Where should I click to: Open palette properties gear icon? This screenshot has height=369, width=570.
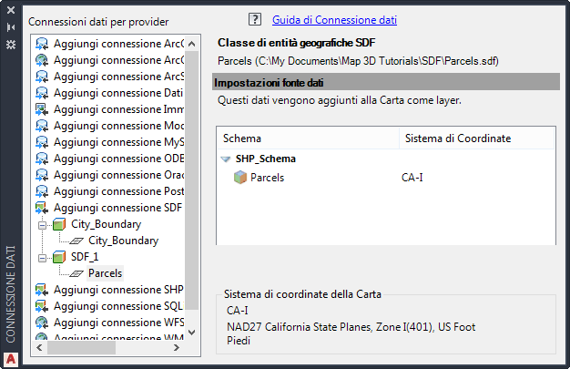click(10, 43)
